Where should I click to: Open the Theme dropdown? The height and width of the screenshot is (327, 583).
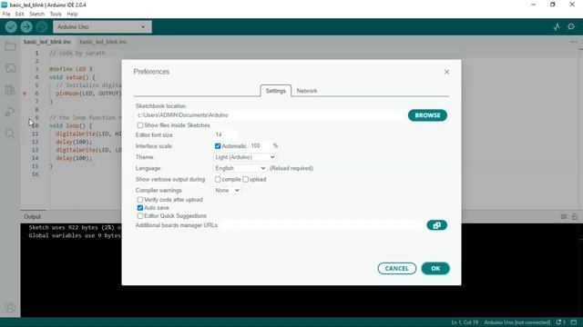245,157
